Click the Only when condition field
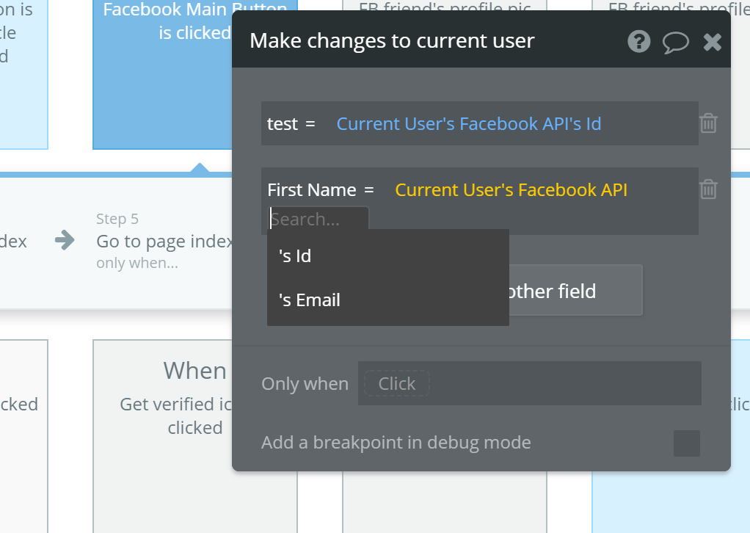Screen dimensions: 750x533 tap(529, 383)
